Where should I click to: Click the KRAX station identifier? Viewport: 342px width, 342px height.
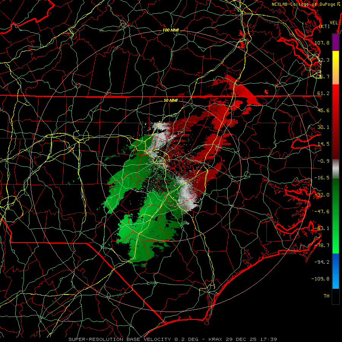[215, 339]
